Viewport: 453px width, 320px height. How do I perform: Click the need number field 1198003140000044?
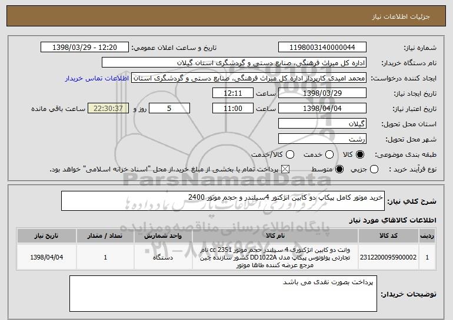(x=322, y=48)
